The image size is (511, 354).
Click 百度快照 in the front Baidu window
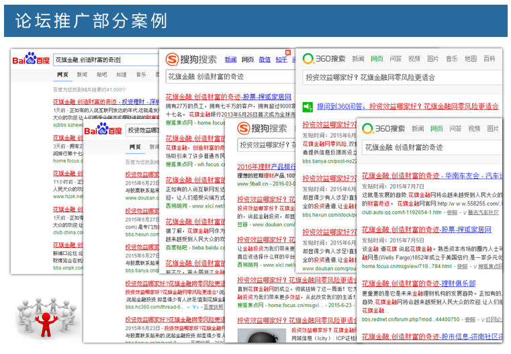(x=214, y=307)
